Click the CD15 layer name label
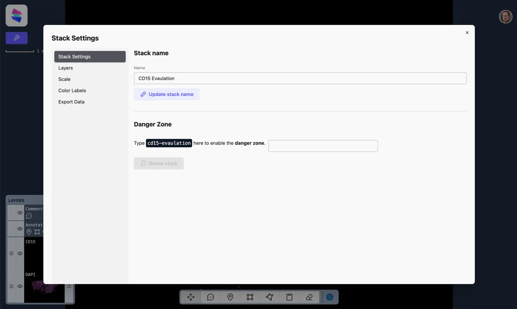Viewport: 517px width, 309px height. 30,242
